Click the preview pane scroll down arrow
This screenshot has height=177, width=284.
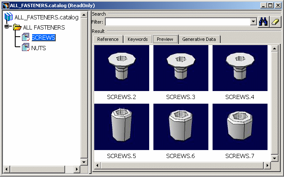pos(275,158)
